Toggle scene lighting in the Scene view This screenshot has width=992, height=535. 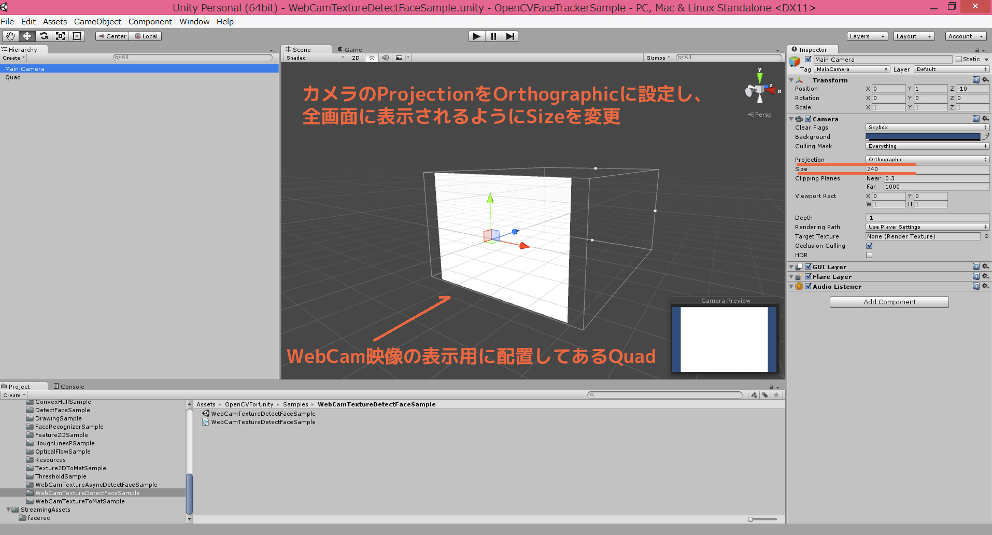372,58
